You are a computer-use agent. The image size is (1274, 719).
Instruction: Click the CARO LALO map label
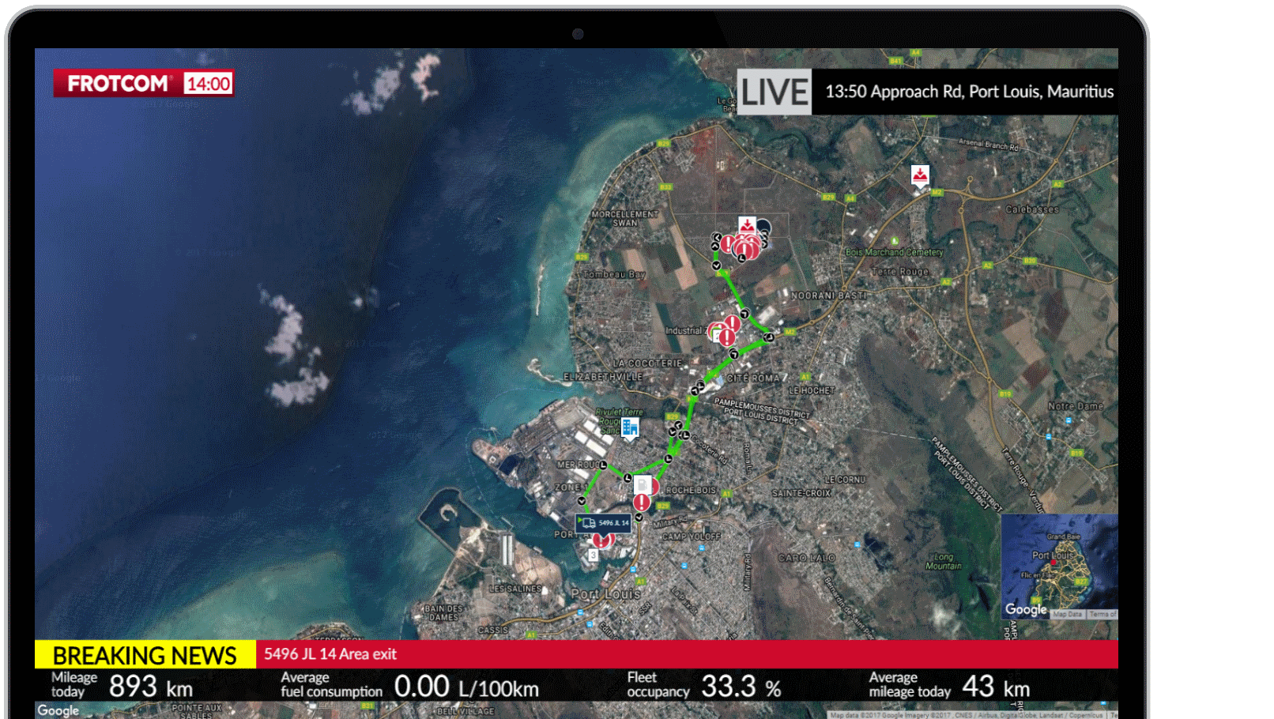click(806, 558)
